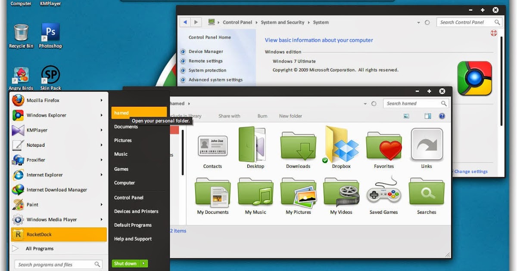
Task: Open the Saved Games folder
Action: pyautogui.click(x=384, y=196)
